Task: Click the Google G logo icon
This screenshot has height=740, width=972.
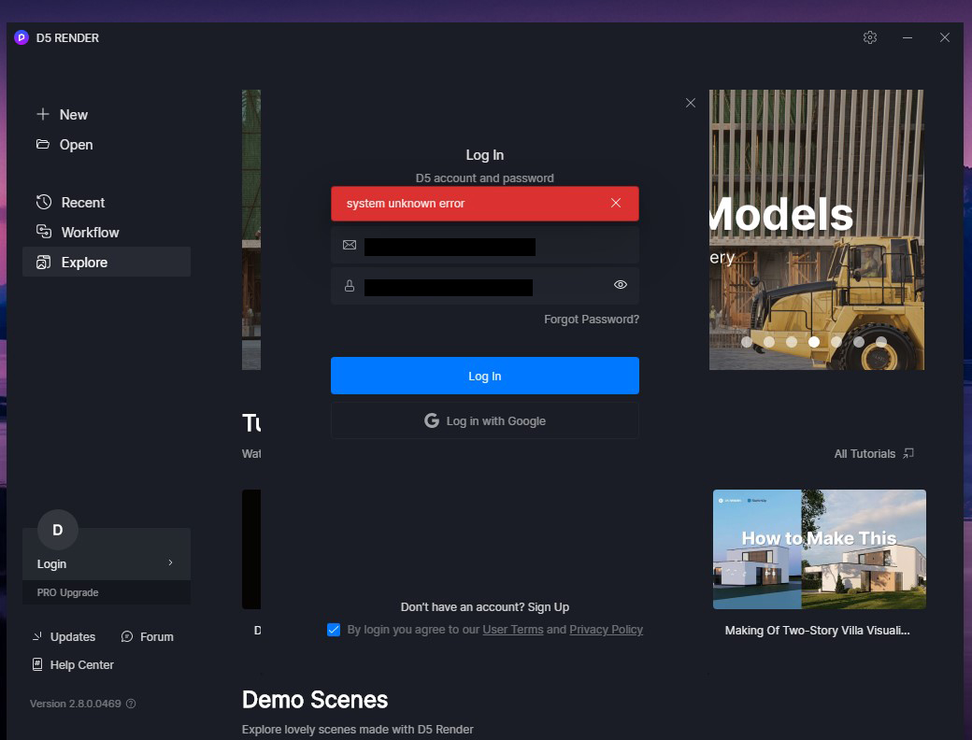Action: pos(432,420)
